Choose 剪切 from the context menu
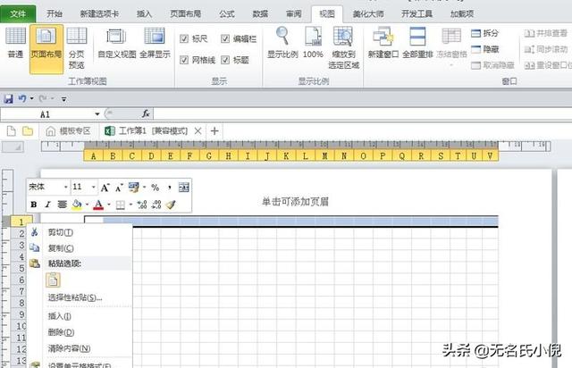Viewport: 572px width, 368px height. click(60, 232)
